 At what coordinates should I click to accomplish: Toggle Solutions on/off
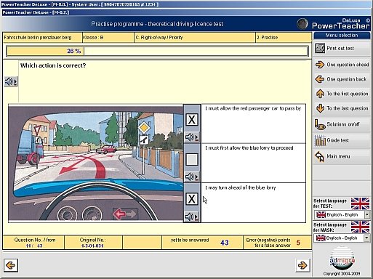[342, 124]
